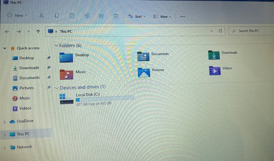Image resolution: width=274 pixels, height=161 pixels.
Task: Click the '437 GB free of 465 GB' text
Action: click(93, 104)
